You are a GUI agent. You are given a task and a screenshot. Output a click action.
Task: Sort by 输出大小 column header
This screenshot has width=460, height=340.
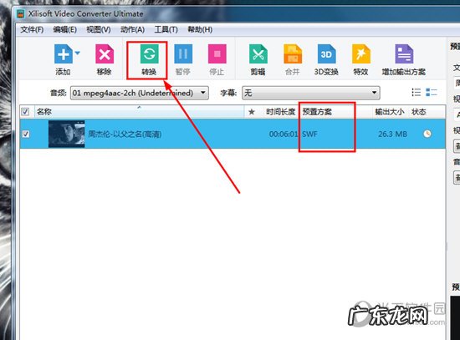pyautogui.click(x=390, y=112)
